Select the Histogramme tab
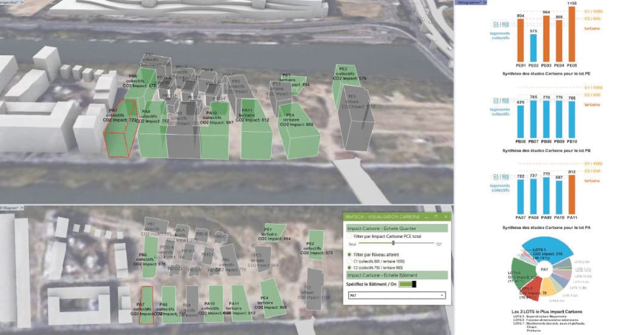This screenshot has height=335, width=626. coord(469,2)
